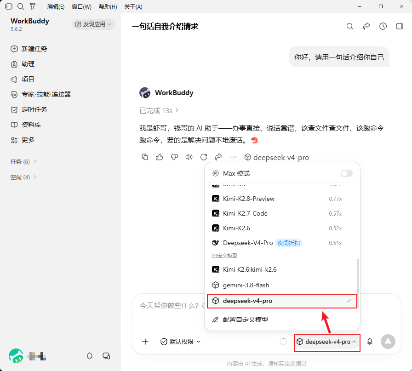Search within the conversation using header magnifier
Screen dimensions: 412x371
click(x=350, y=26)
